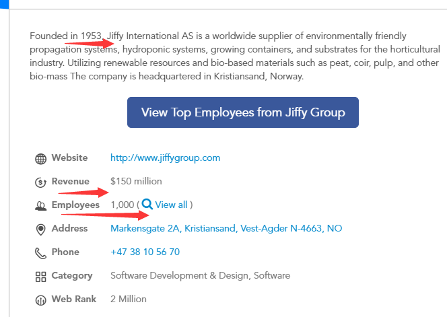Click the Category label
Screen dimensions: 447x317
pos(72,276)
